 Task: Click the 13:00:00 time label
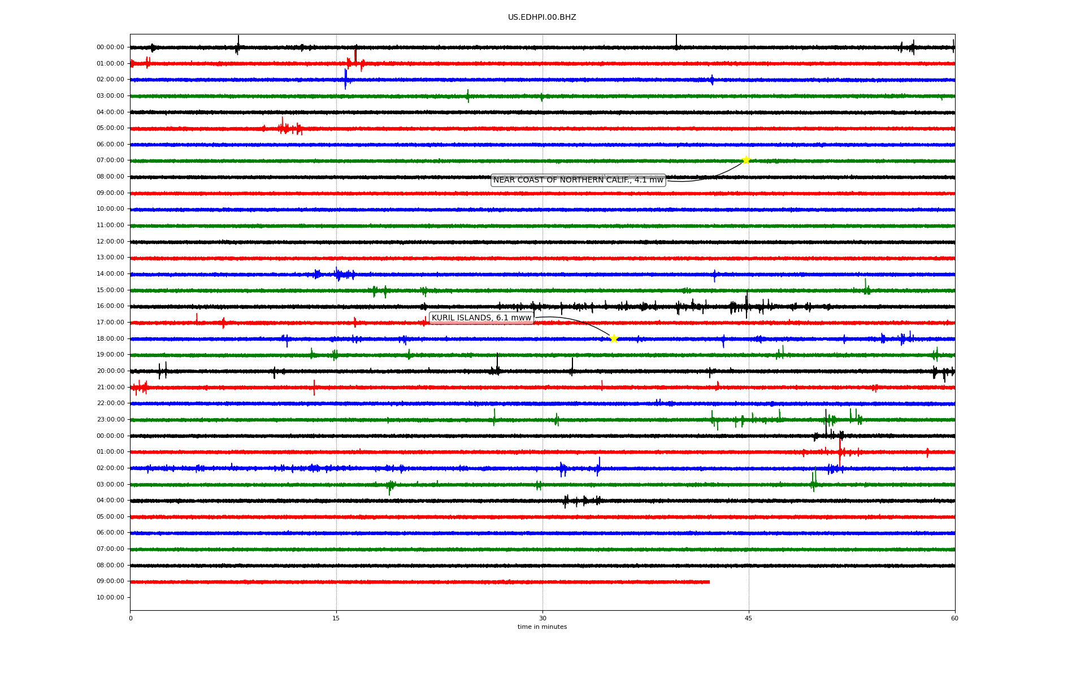point(110,258)
